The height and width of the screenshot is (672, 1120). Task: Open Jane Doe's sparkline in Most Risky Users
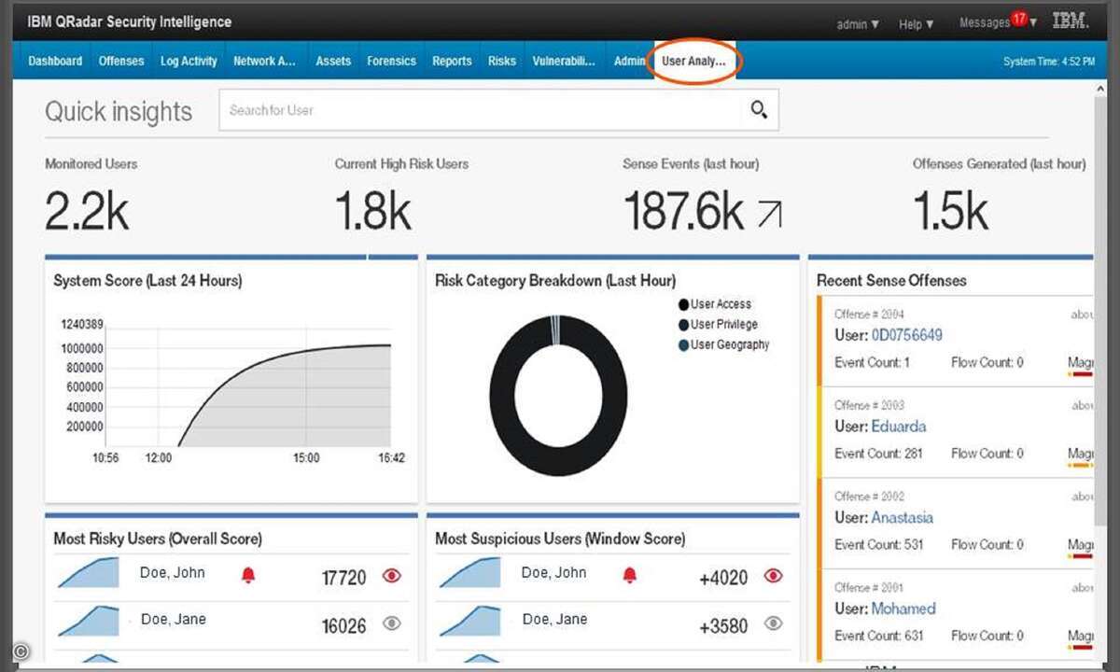89,621
